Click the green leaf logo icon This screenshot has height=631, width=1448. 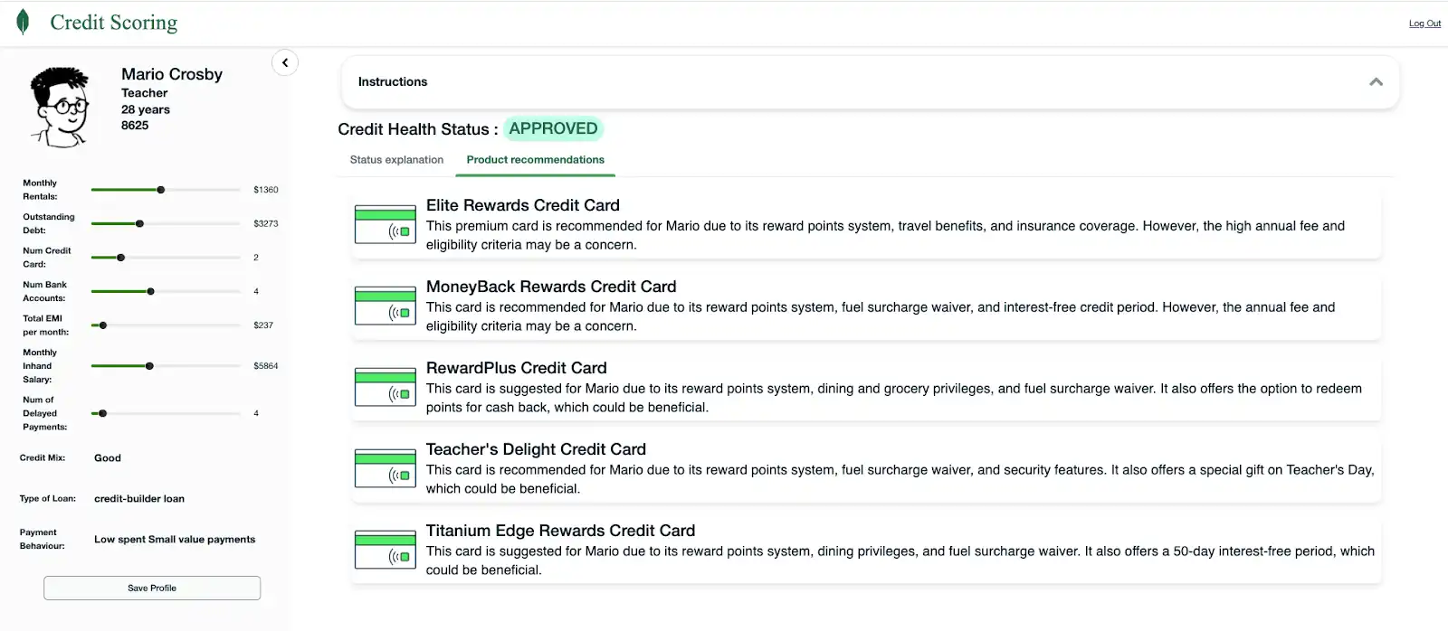pos(23,22)
